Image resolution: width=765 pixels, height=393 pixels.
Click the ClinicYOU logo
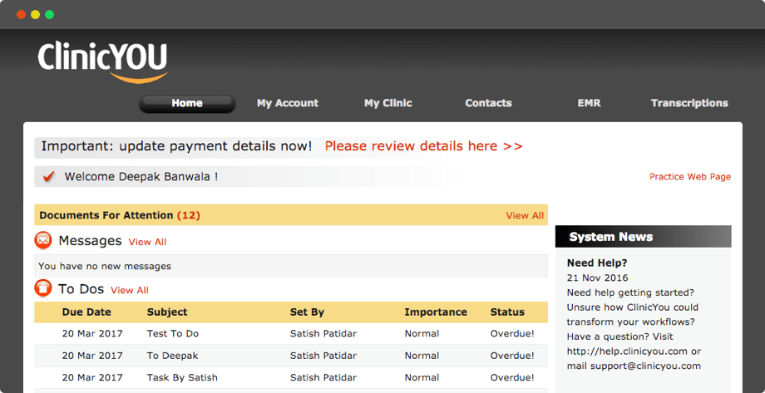click(103, 62)
